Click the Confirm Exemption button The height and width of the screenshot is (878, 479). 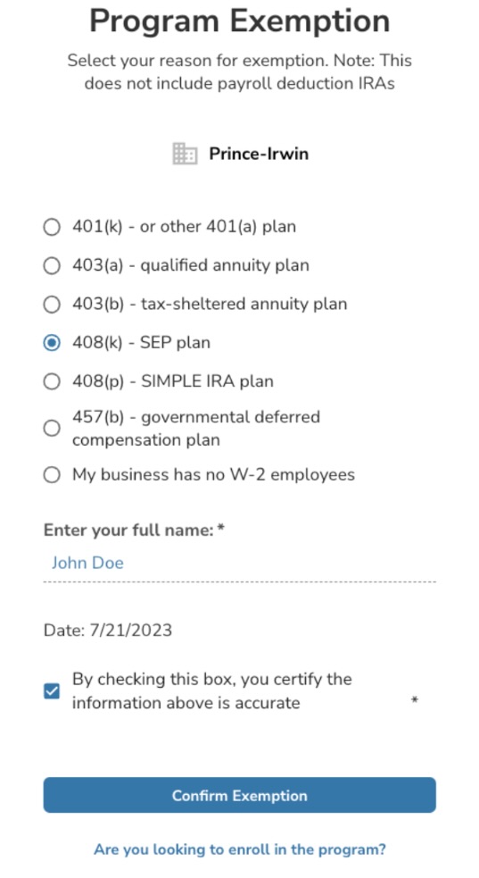click(239, 795)
